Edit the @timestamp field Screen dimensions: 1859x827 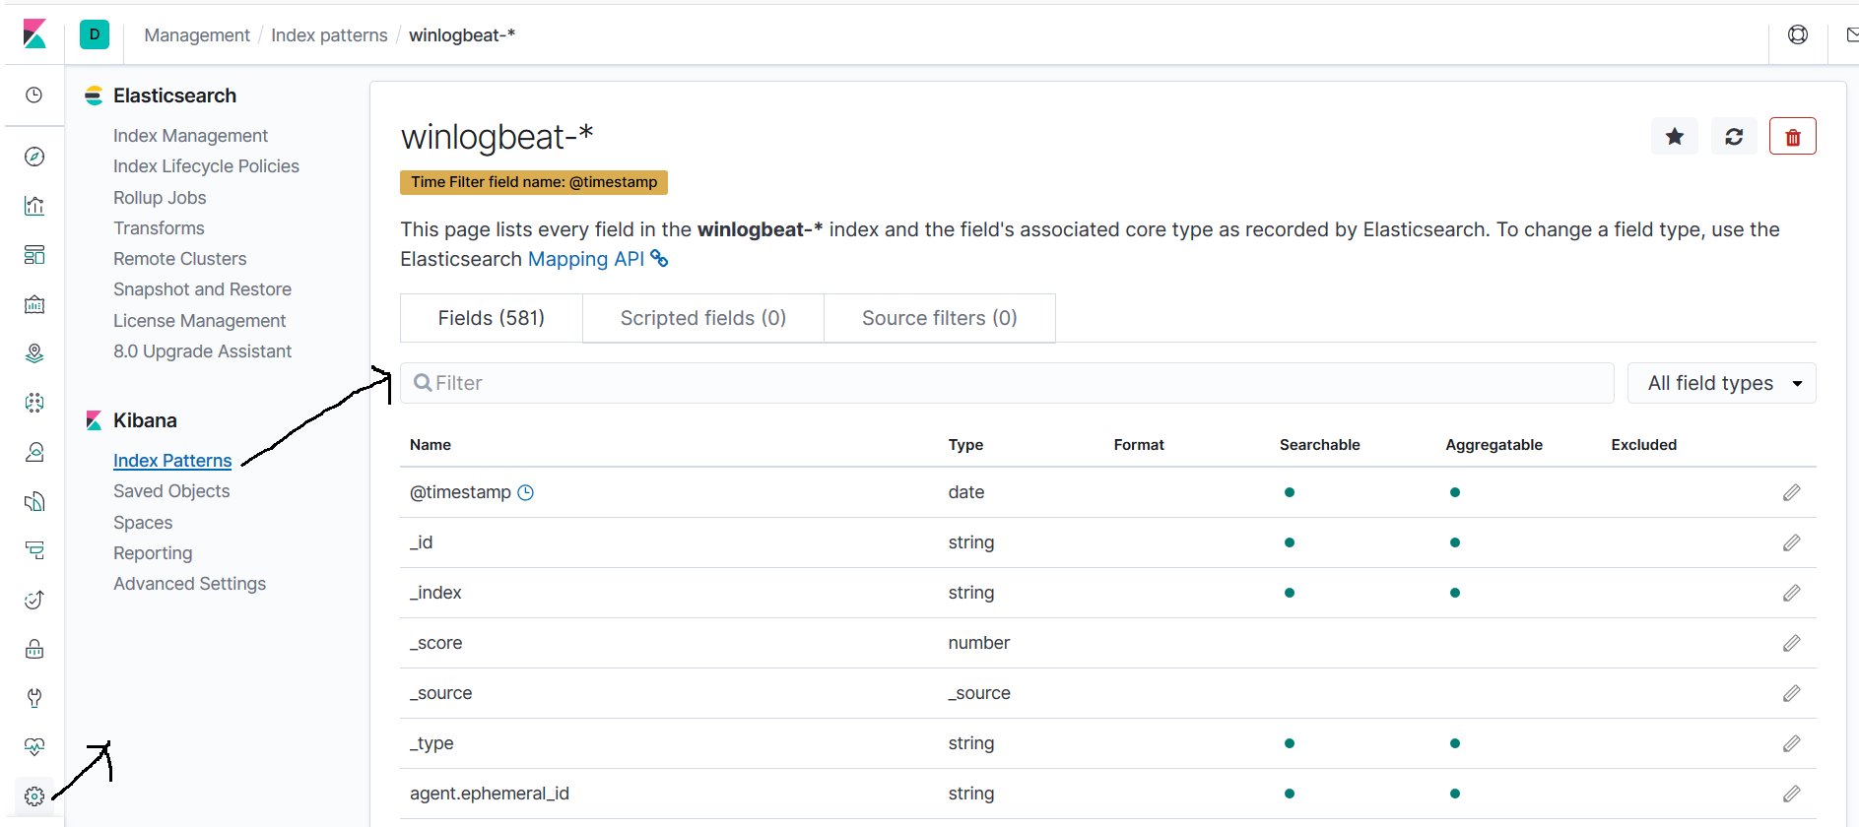pyautogui.click(x=1791, y=492)
